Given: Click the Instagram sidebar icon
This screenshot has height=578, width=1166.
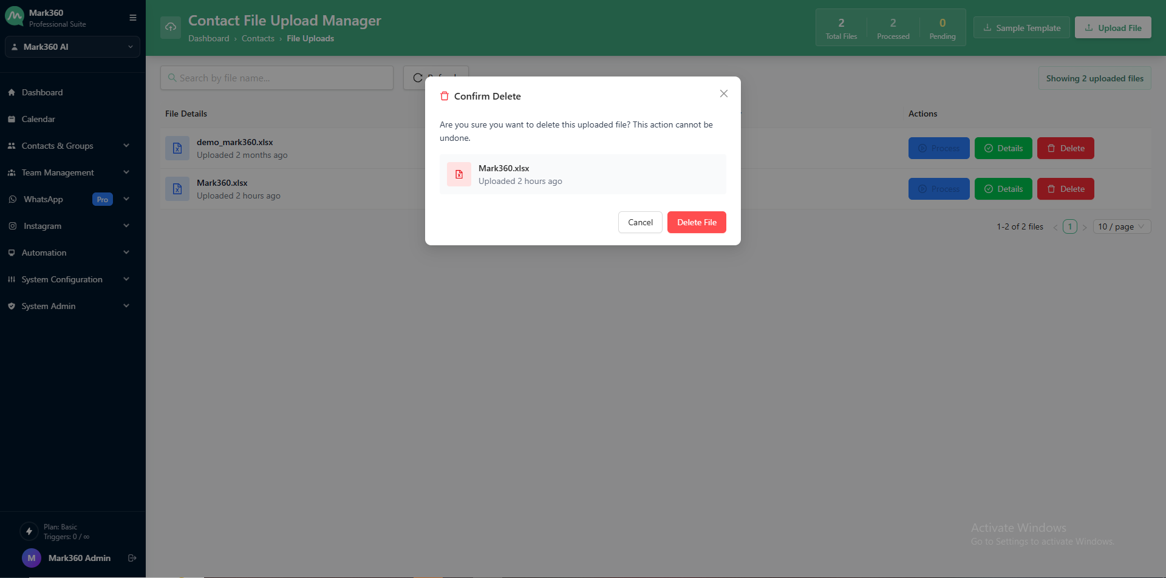Looking at the screenshot, I should click(x=12, y=225).
